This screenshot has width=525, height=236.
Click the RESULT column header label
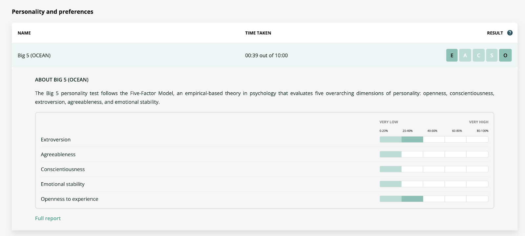tap(495, 33)
